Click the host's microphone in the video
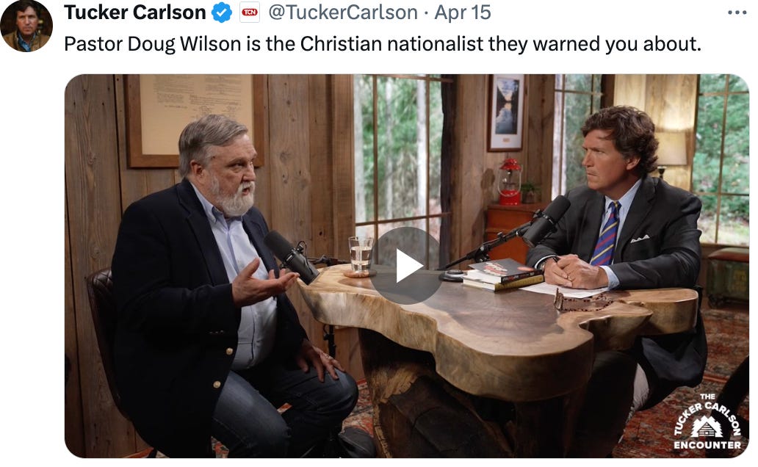Viewport: 758px width, 467px height. pos(546,222)
